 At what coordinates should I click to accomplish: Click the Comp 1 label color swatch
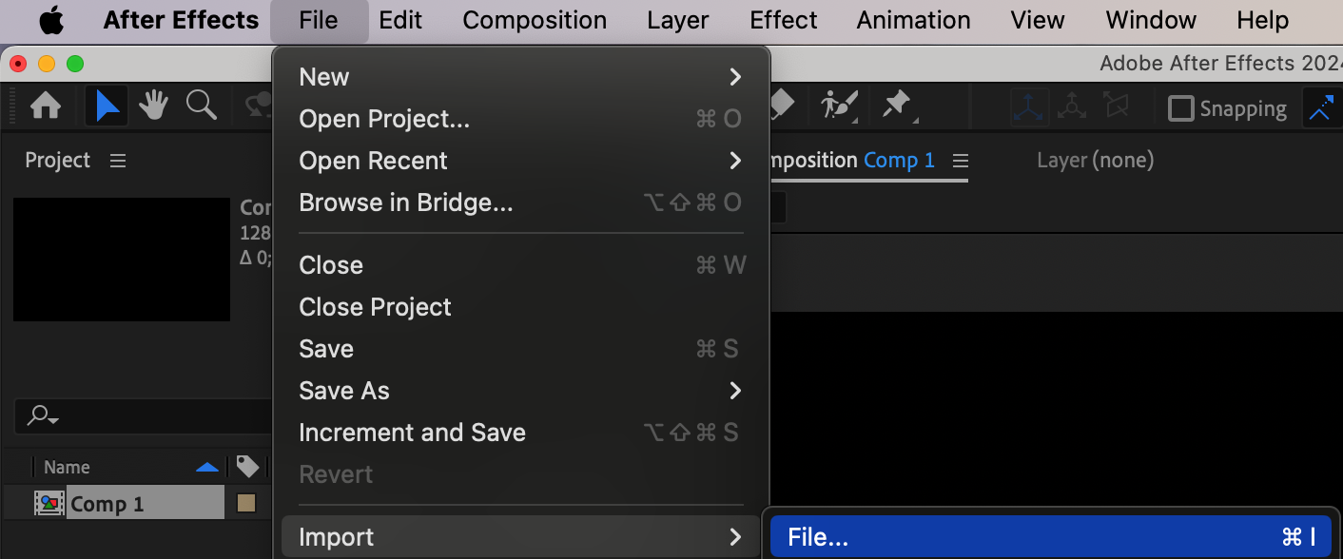pos(246,504)
